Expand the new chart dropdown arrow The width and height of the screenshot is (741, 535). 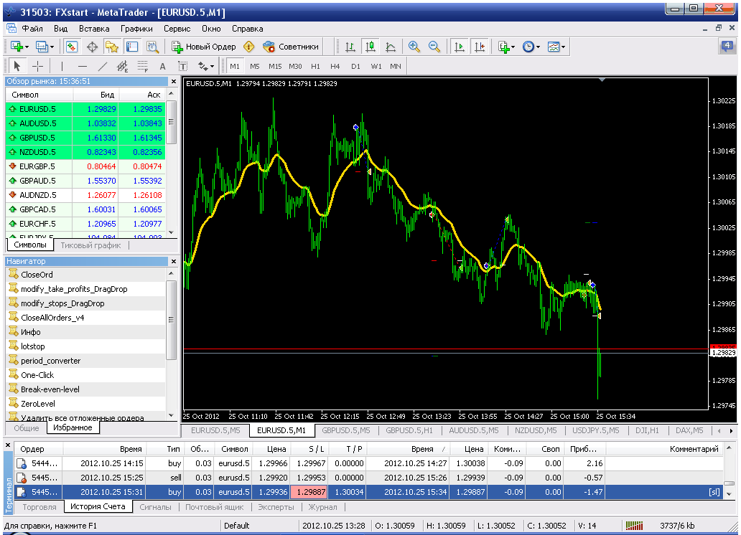(27, 47)
